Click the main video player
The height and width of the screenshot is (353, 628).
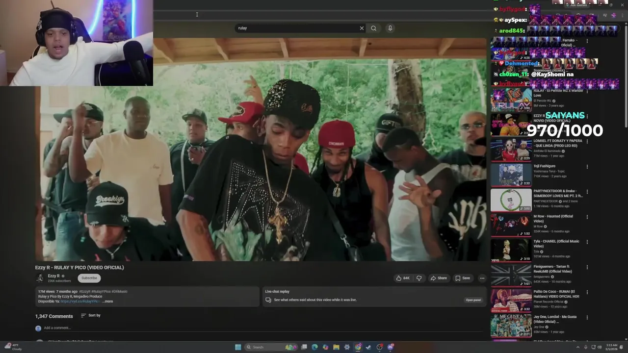coord(262,150)
